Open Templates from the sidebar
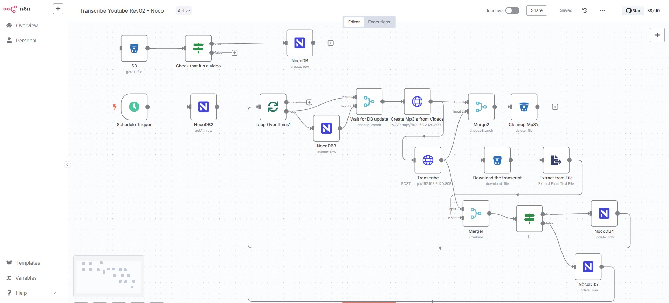The image size is (669, 303). (28, 263)
